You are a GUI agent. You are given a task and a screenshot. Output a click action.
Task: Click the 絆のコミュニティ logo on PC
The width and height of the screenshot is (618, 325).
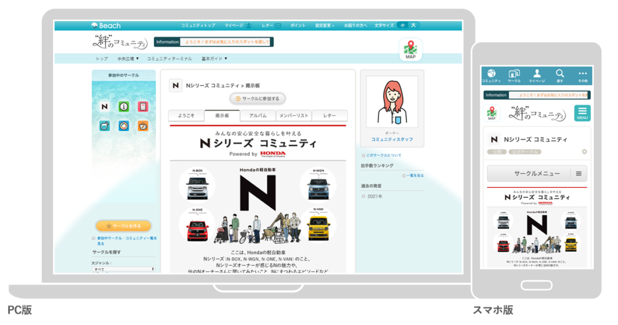(120, 42)
